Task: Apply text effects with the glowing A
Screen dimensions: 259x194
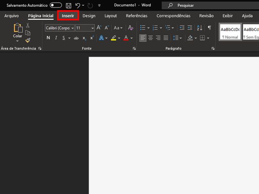Action: pyautogui.click(x=101, y=38)
